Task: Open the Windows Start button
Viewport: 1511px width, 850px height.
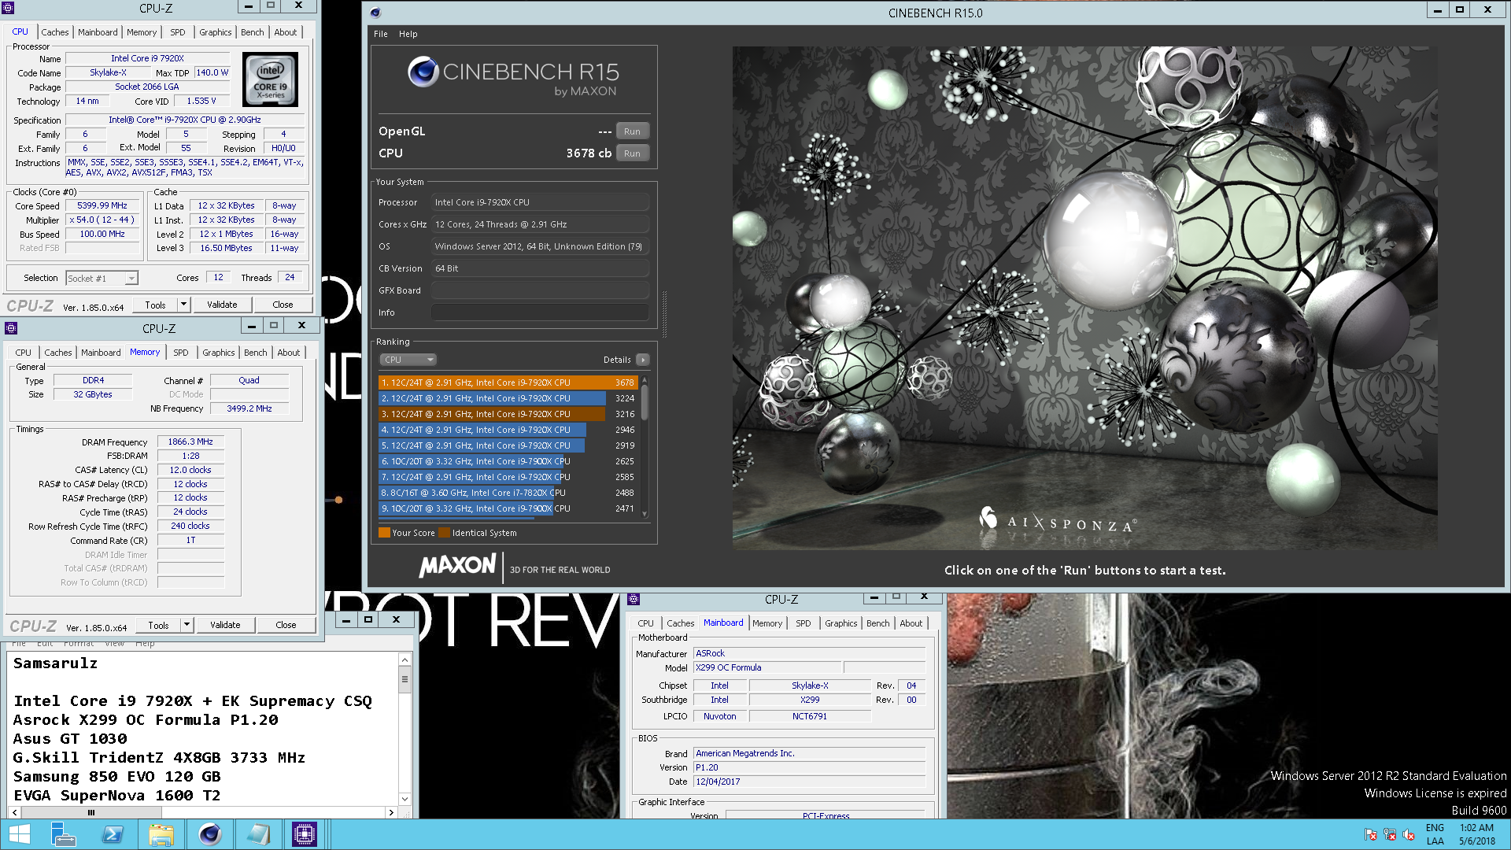Action: (x=19, y=834)
